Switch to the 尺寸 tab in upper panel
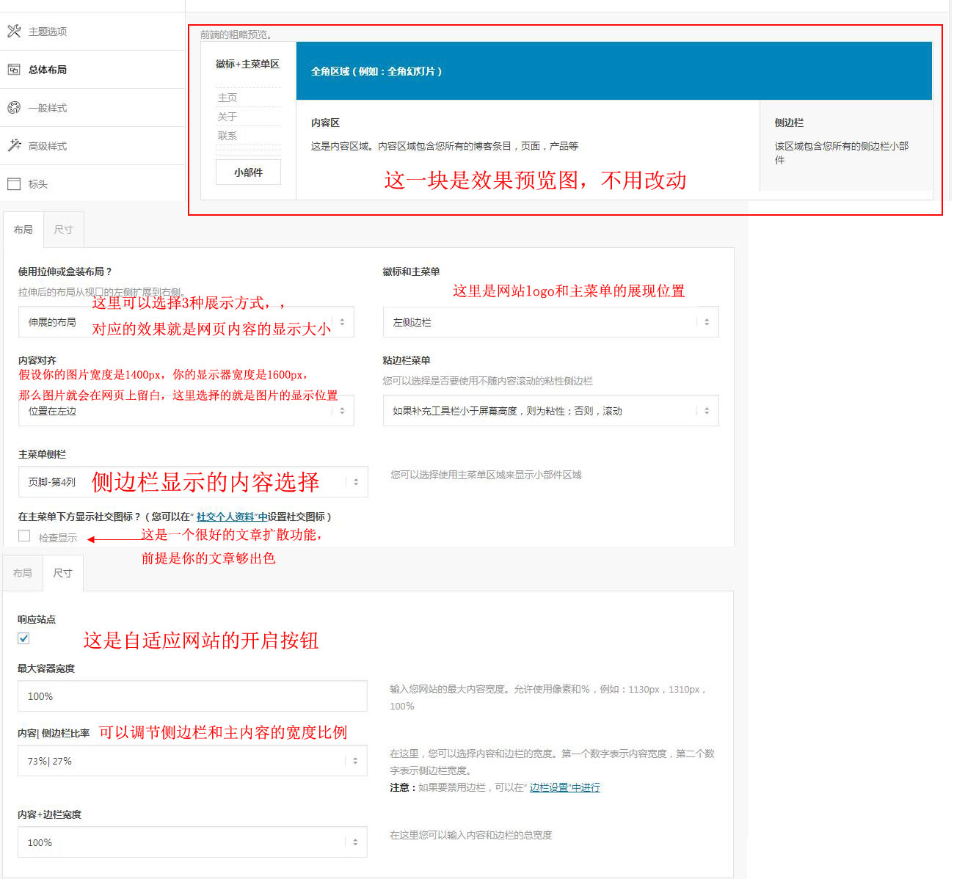 tap(64, 230)
